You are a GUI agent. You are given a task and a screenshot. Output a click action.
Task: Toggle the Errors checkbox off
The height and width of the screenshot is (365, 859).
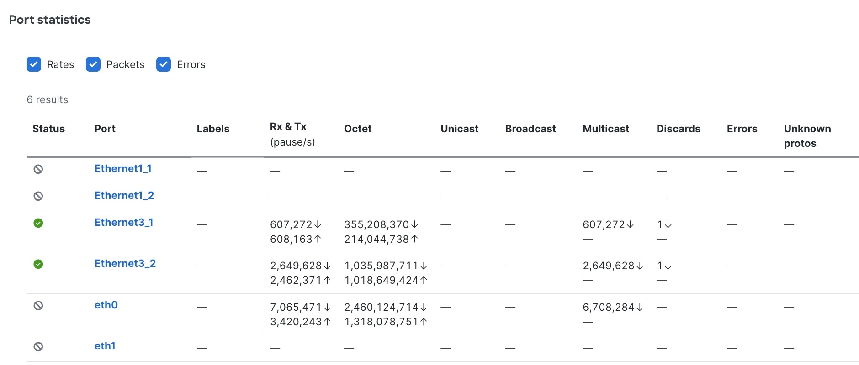pos(163,64)
